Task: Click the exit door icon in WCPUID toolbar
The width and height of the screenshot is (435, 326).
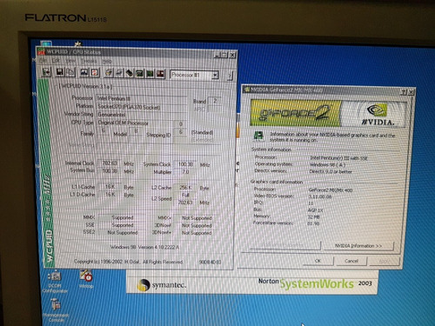Action: [46, 72]
